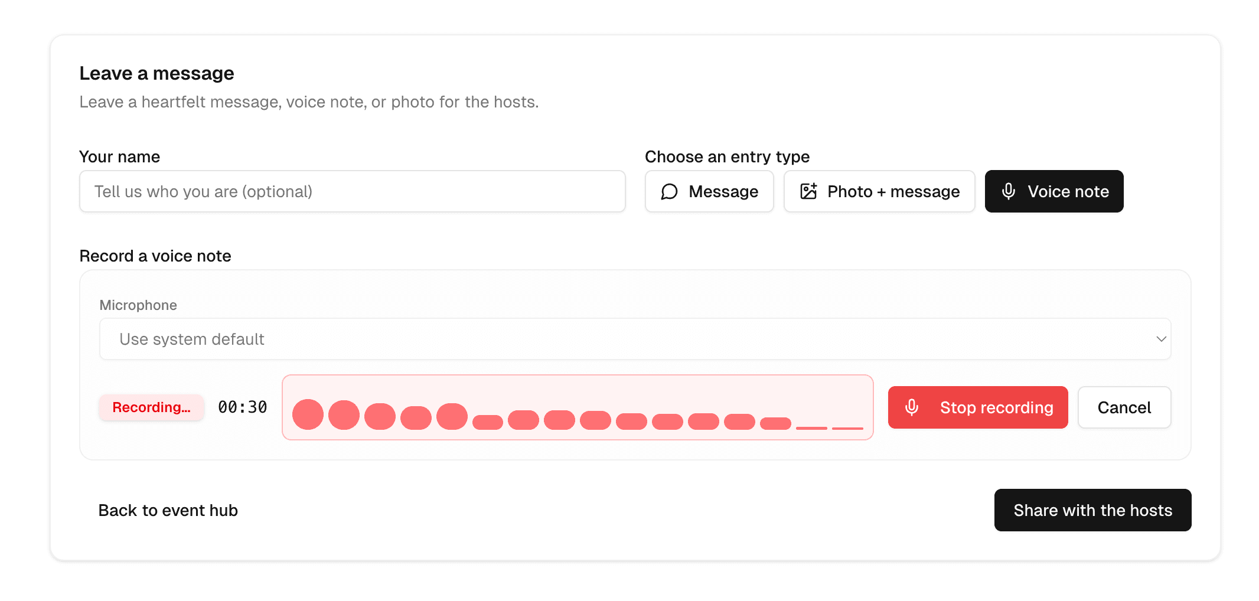Image resolution: width=1259 pixels, height=601 pixels.
Task: Open the Microphone device dropdown
Action: point(633,339)
